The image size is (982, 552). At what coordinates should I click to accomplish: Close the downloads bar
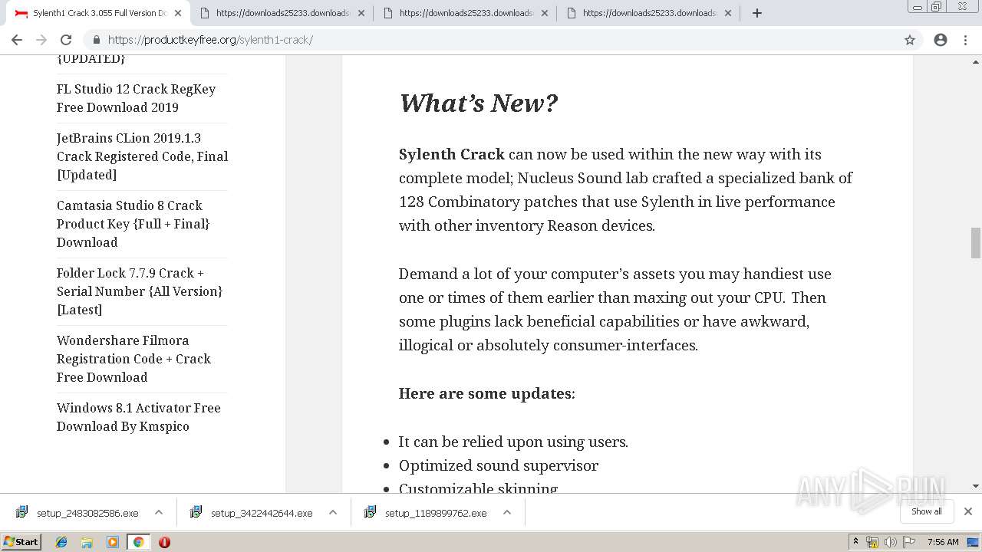click(x=968, y=511)
